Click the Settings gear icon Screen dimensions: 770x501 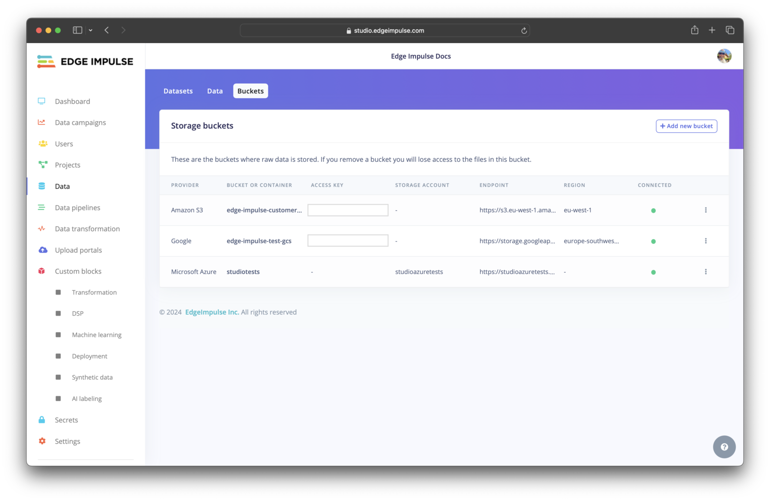pyautogui.click(x=42, y=441)
